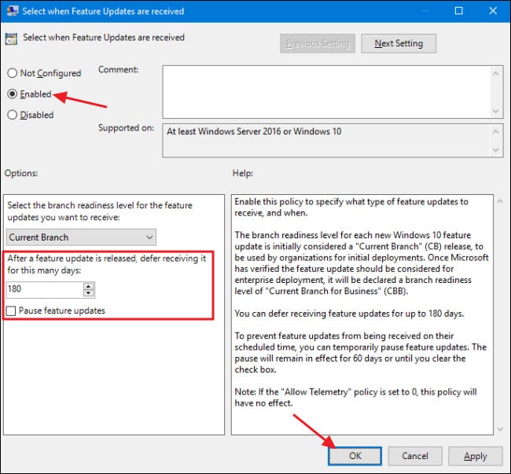
Task: Open the Current Branch dropdown
Action: [x=81, y=237]
